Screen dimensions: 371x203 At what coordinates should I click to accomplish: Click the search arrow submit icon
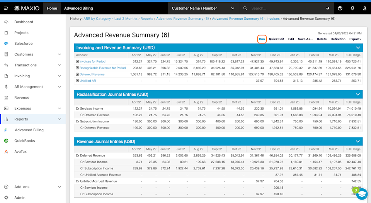tap(327, 8)
